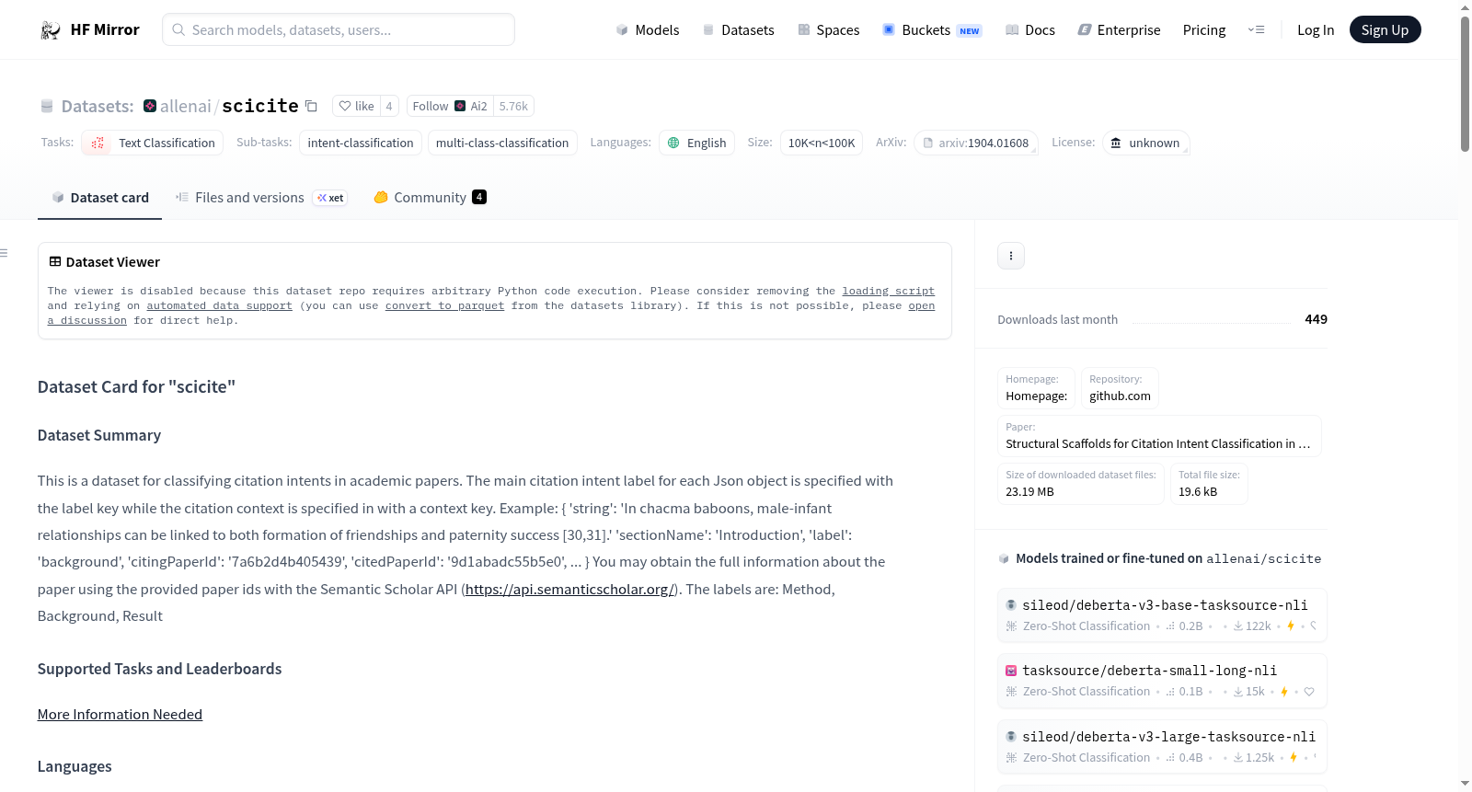Viewport: 1472px width, 792px height.
Task: Focus the search models and datasets field
Action: 339,29
